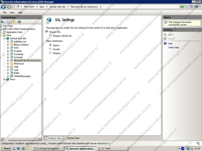This screenshot has height=151, width=202.
Task: Click the home globe icon in address bar
Action: pyautogui.click(x=18, y=7)
